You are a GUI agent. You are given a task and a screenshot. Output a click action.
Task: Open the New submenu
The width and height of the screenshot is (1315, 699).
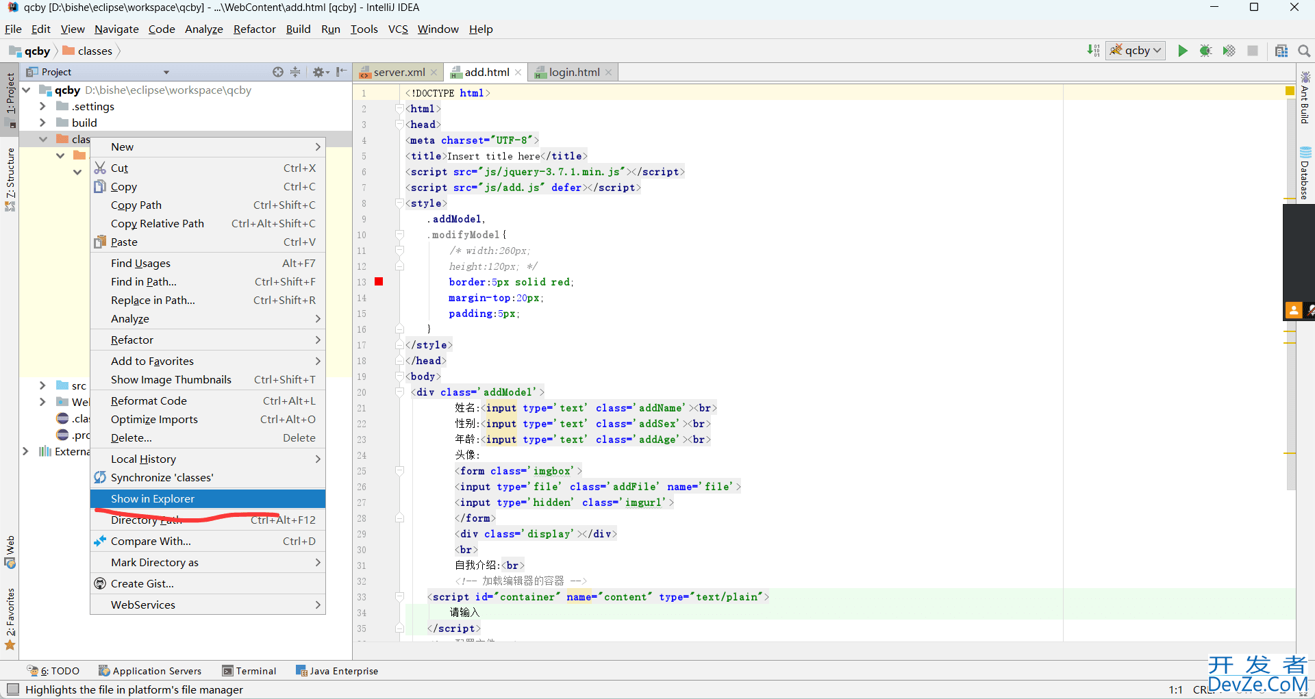tap(208, 147)
